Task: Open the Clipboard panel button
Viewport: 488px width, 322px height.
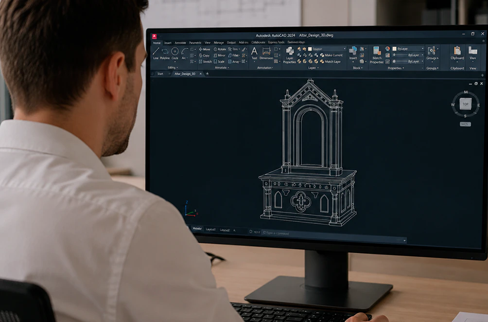Action: click(457, 53)
